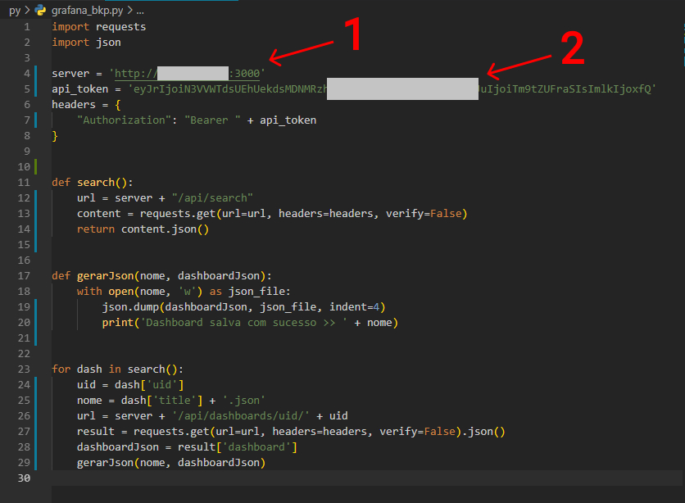Click the 'Dashboard salva com sucesso' string
This screenshot has height=503, width=685.
tap(244, 323)
